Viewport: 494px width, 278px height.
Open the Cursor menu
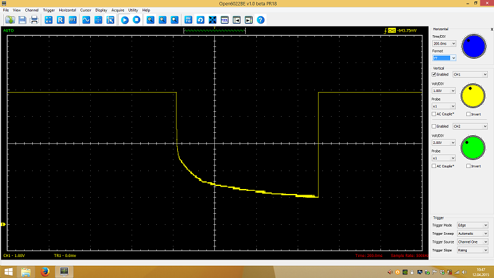click(85, 10)
